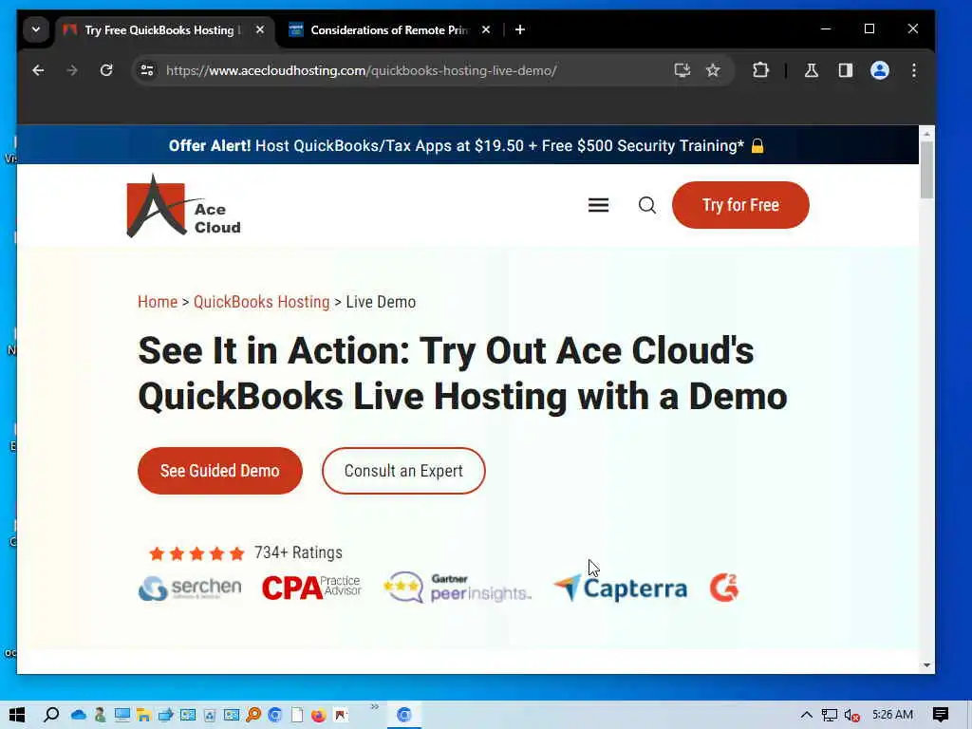Expand the taskbar overflow chevrons
This screenshot has height=729, width=972.
tap(374, 706)
